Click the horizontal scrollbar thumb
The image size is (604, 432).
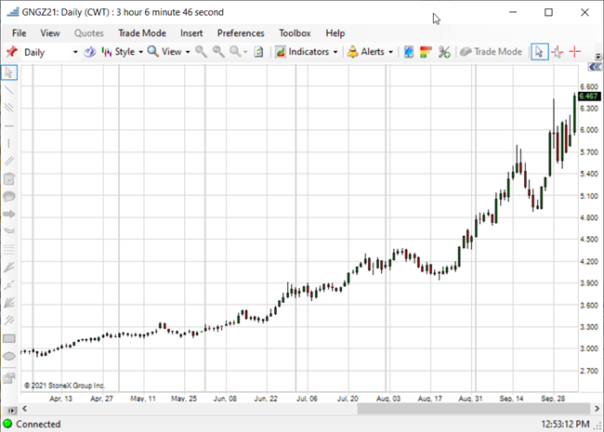click(x=473, y=409)
